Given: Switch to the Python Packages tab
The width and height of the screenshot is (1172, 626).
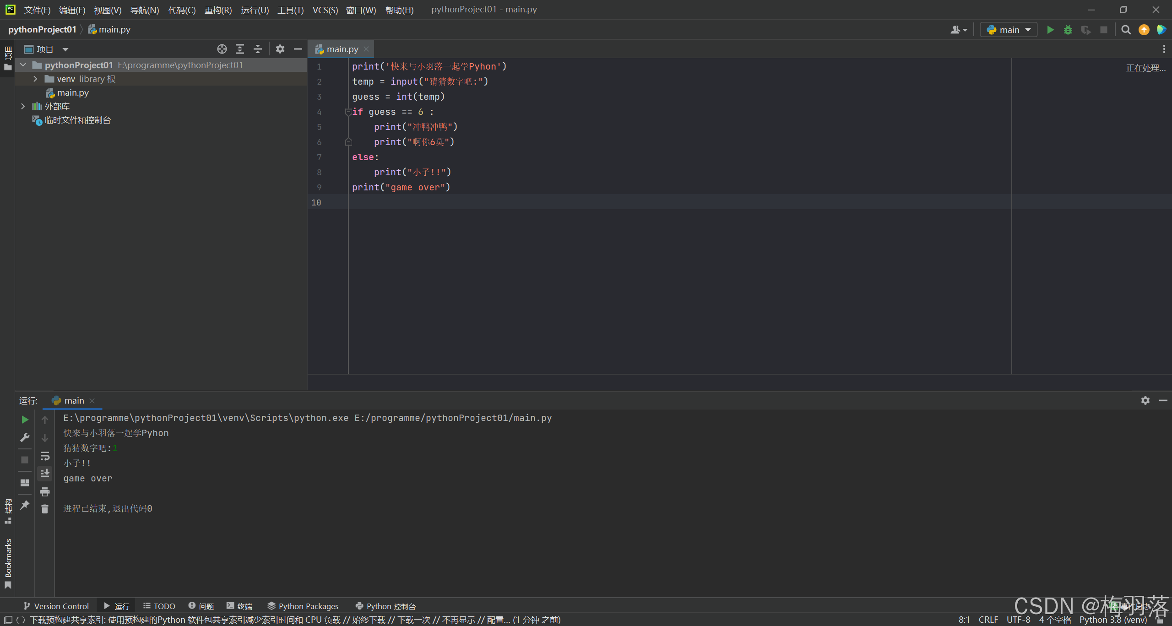Looking at the screenshot, I should (x=303, y=606).
